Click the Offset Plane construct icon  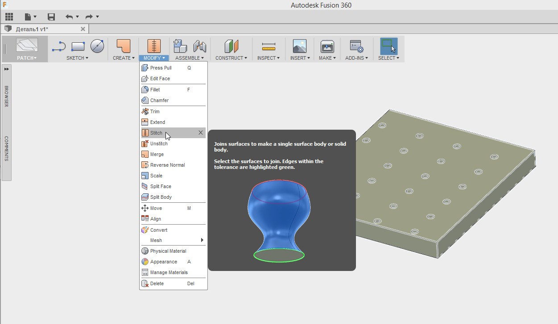[x=231, y=46]
